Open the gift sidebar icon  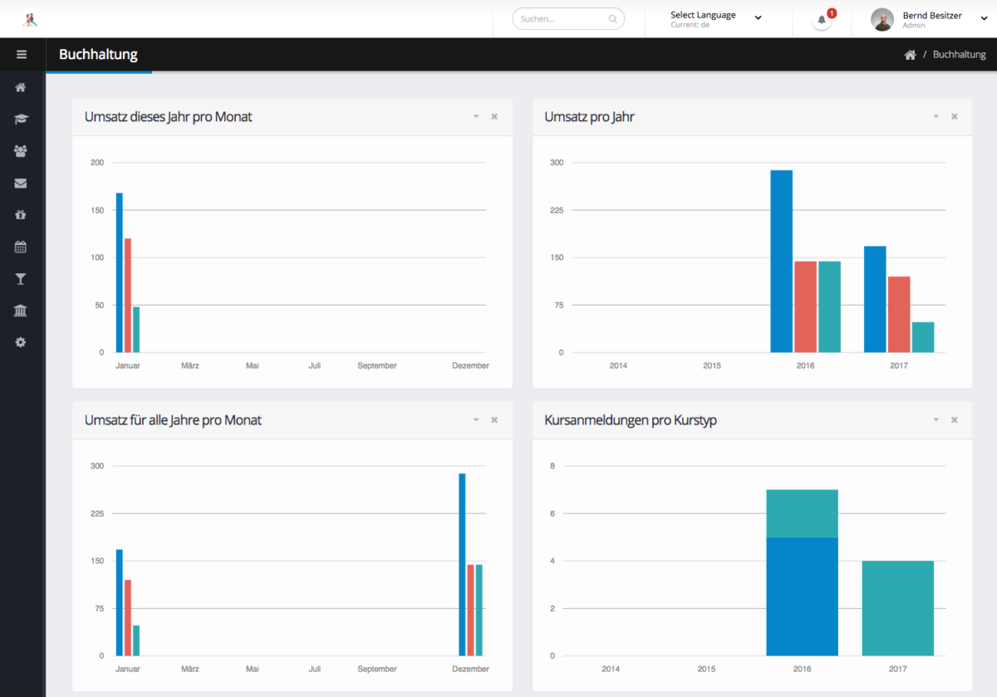tap(21, 214)
